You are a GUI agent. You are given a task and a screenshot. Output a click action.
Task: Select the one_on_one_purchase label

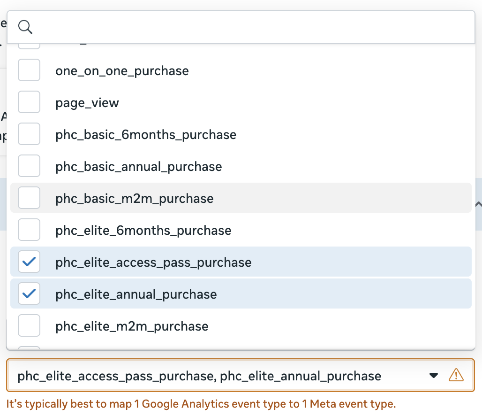(x=122, y=71)
